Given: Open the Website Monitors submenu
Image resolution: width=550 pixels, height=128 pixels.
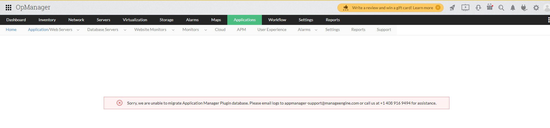Looking at the screenshot, I should (150, 29).
